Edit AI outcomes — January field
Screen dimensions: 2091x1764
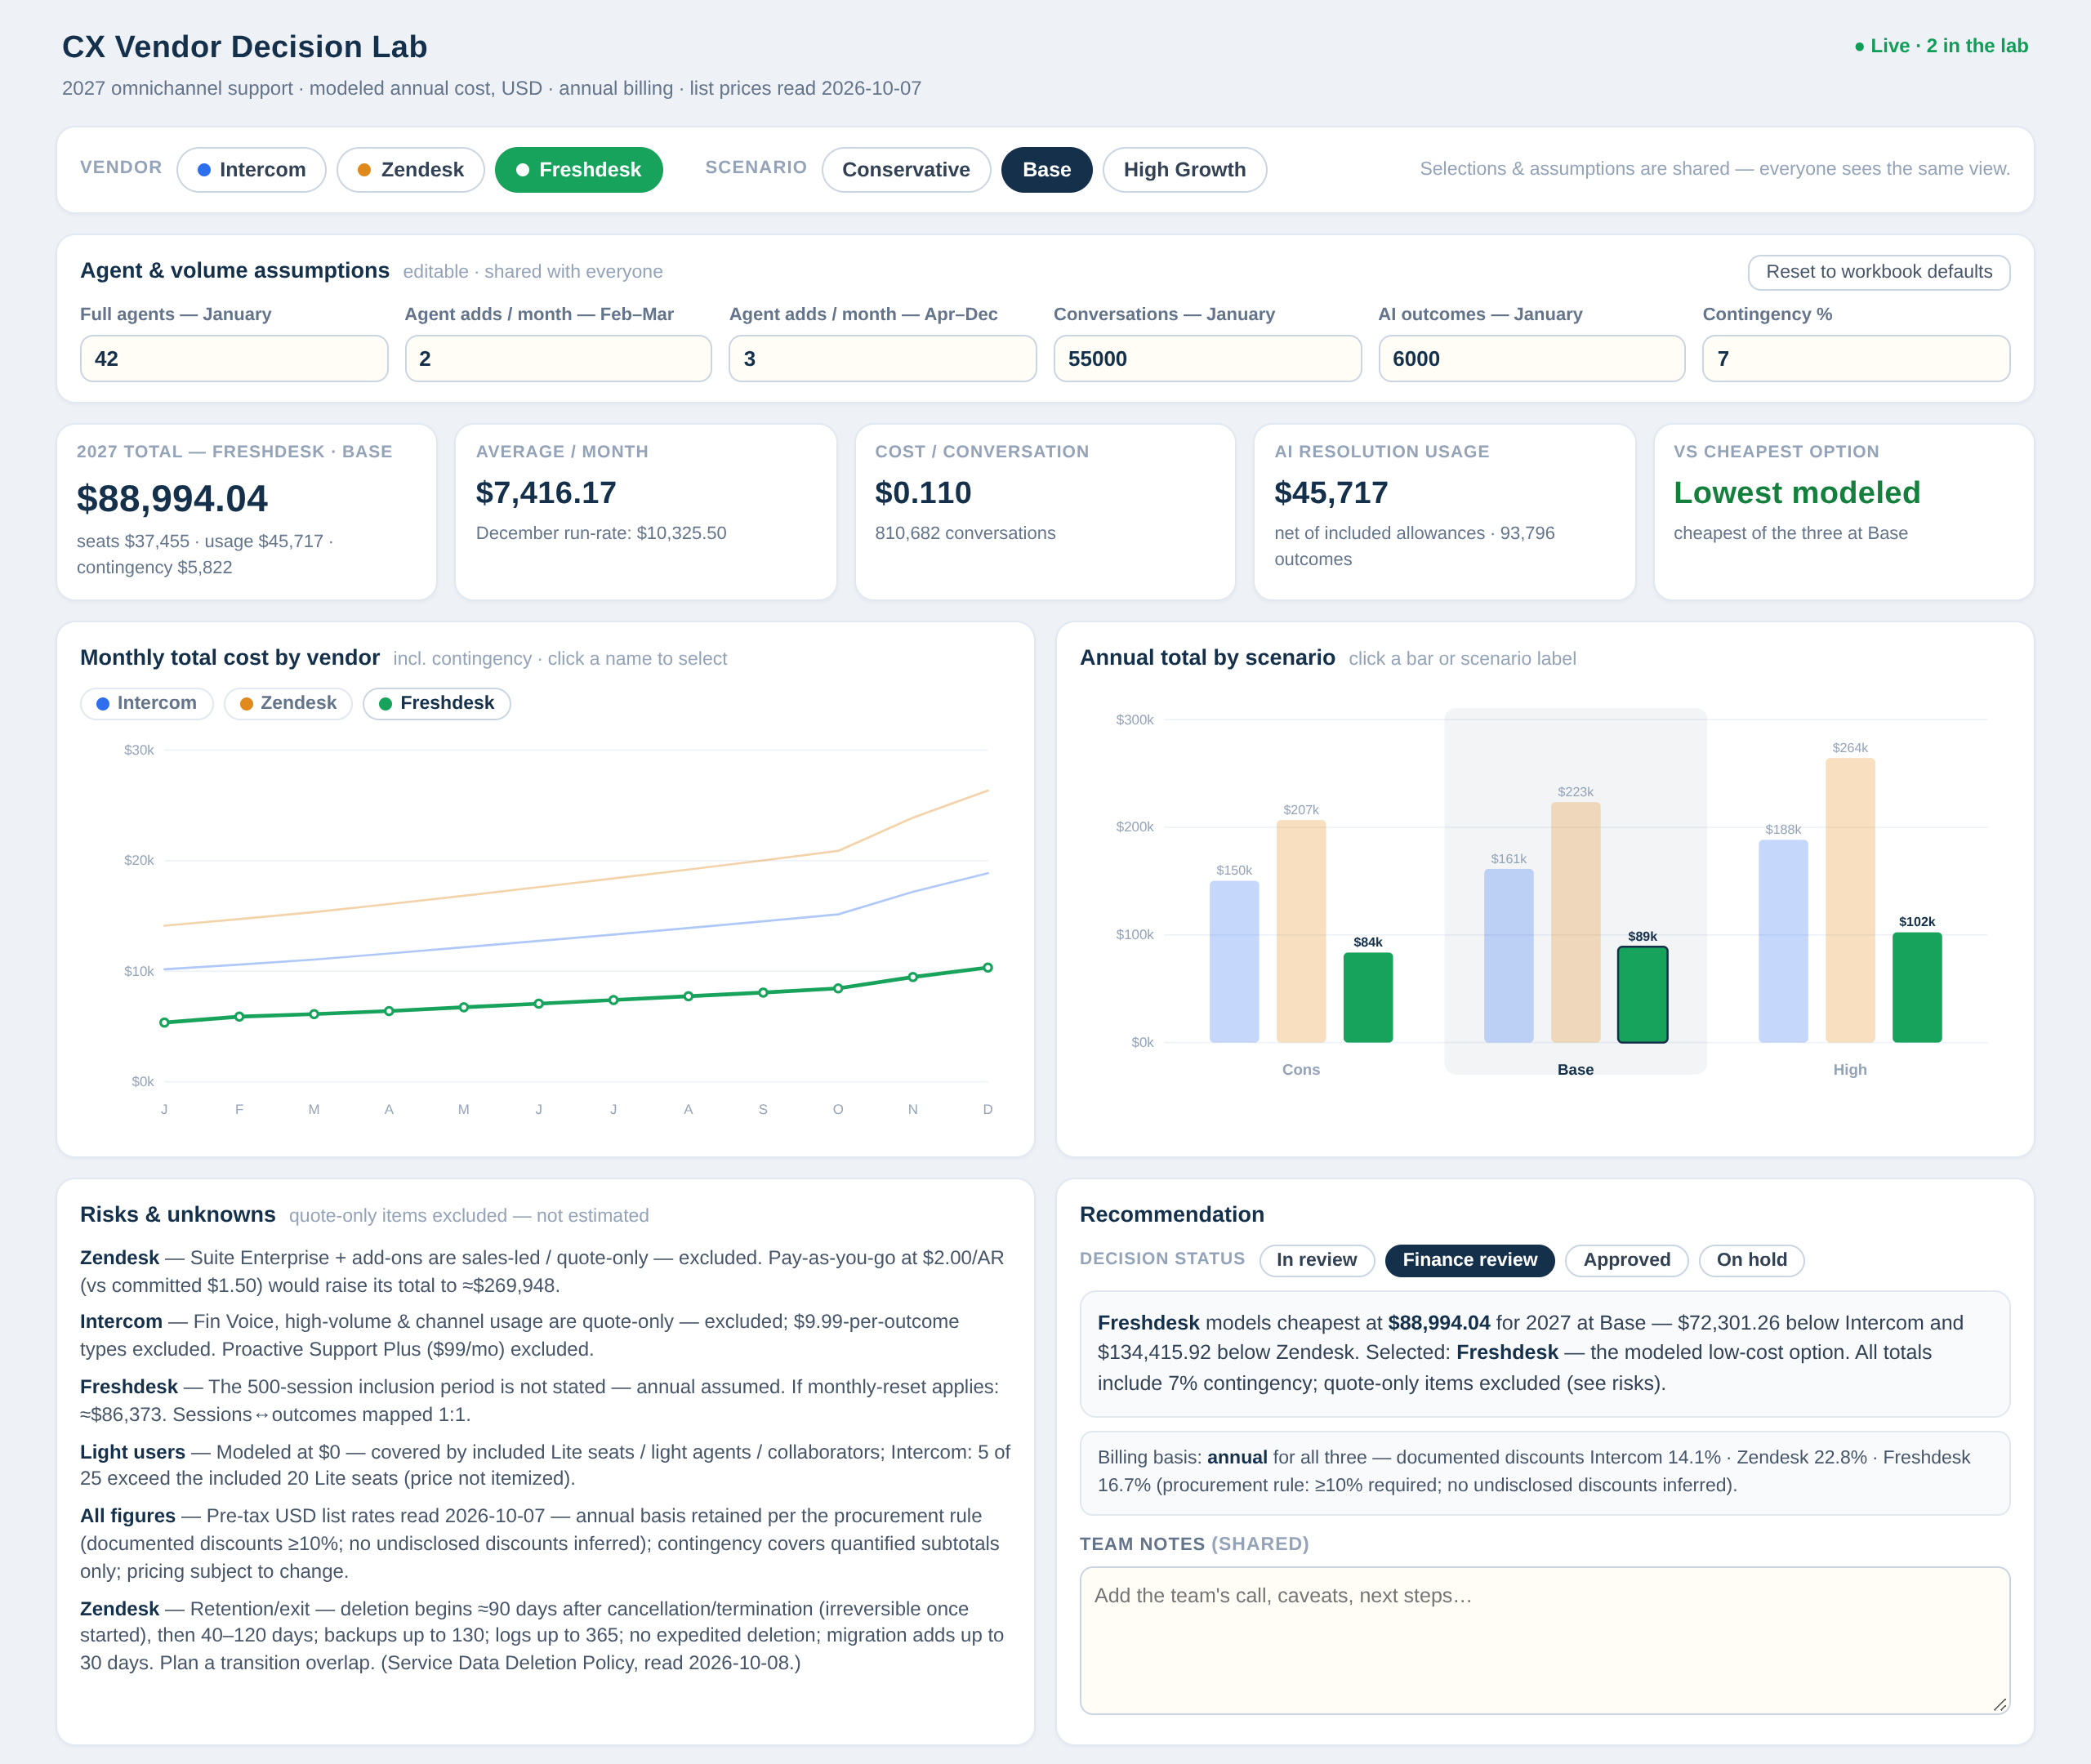click(x=1531, y=358)
